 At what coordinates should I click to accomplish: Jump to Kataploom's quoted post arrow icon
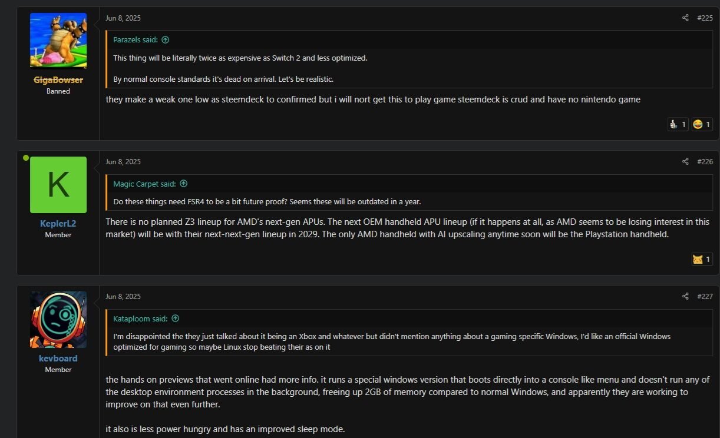[x=175, y=318]
